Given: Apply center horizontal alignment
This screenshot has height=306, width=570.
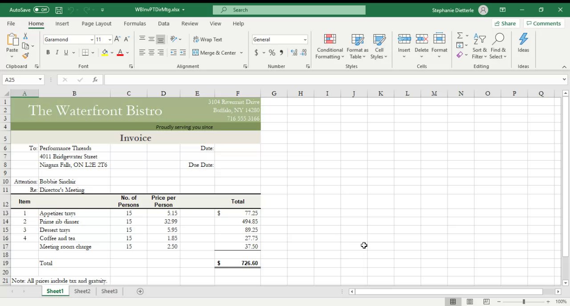Looking at the screenshot, I should point(151,52).
